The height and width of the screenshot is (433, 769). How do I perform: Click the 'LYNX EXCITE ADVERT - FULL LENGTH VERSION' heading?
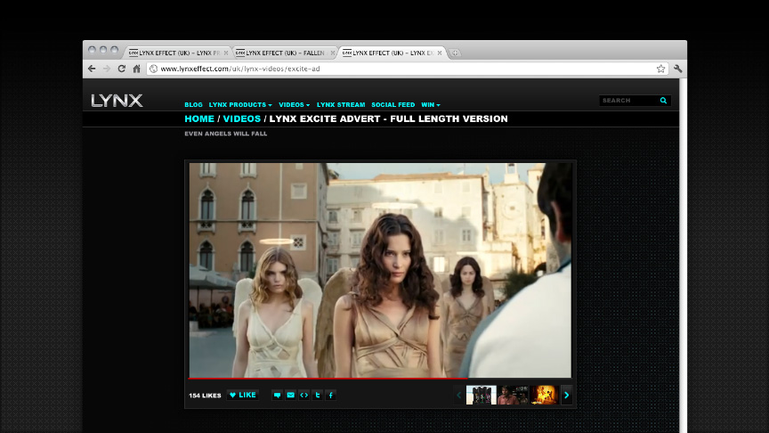coord(388,118)
